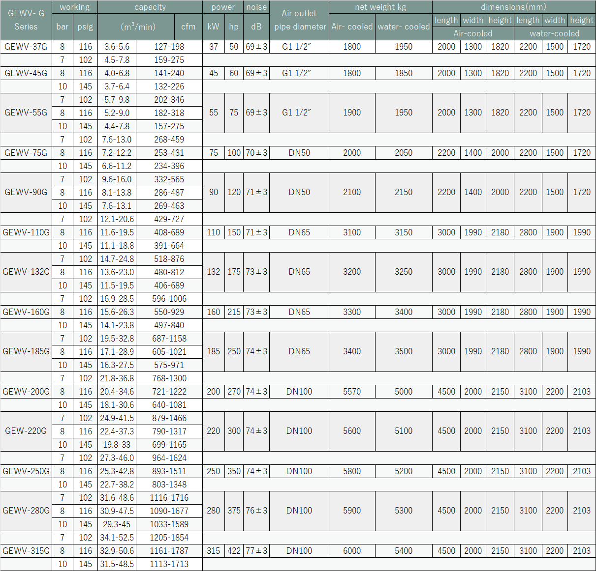Select capacity value '31.5-48.5'
The width and height of the screenshot is (596, 571).
117,564
